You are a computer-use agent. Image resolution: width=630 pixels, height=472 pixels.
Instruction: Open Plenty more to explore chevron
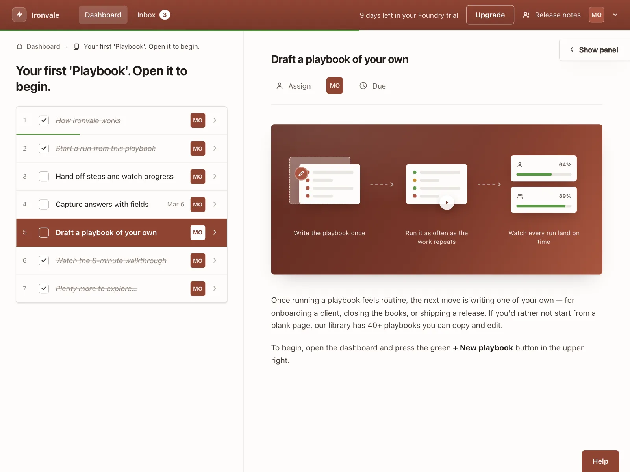[x=215, y=289]
